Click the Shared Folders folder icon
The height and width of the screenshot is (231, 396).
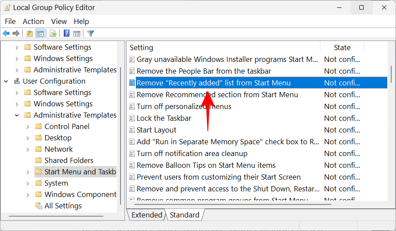(38, 160)
